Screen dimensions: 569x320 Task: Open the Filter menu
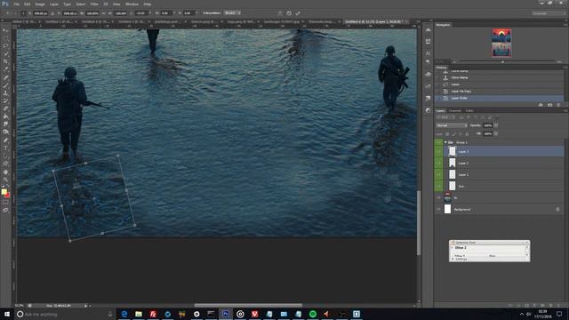(x=94, y=4)
